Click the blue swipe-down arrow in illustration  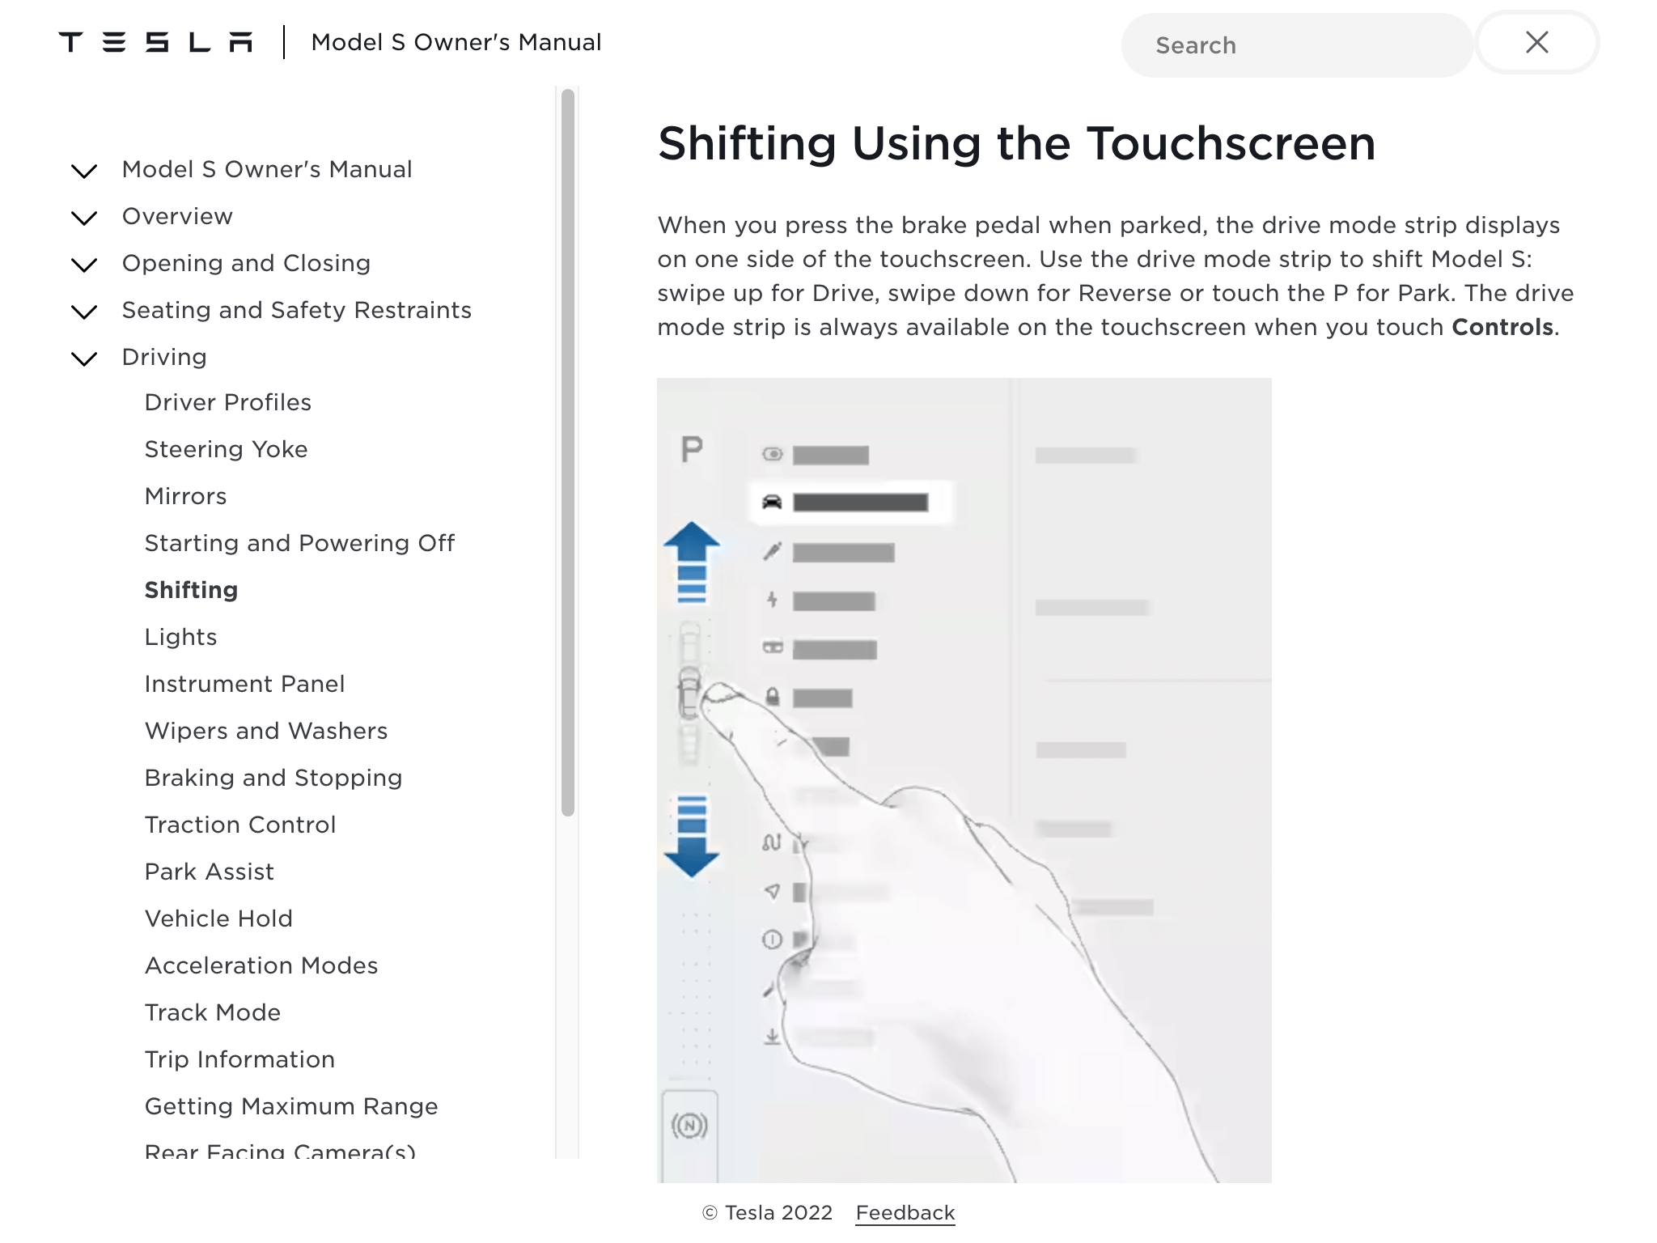pos(692,836)
